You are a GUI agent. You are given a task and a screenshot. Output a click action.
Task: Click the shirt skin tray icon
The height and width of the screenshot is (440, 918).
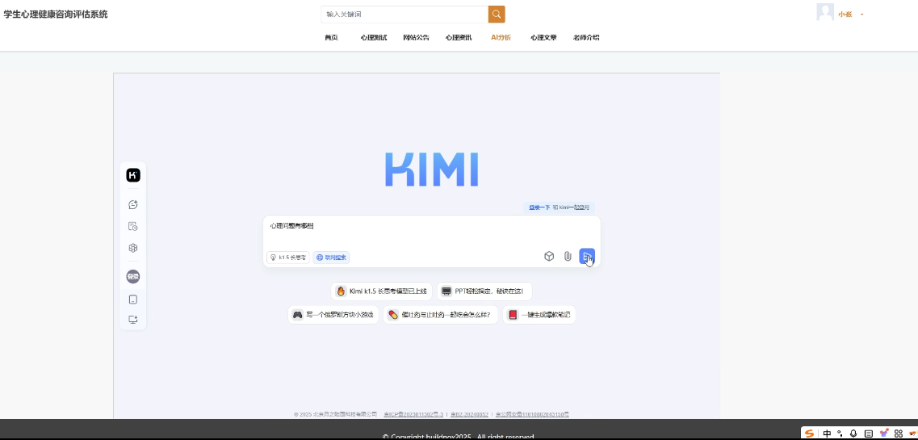(884, 434)
